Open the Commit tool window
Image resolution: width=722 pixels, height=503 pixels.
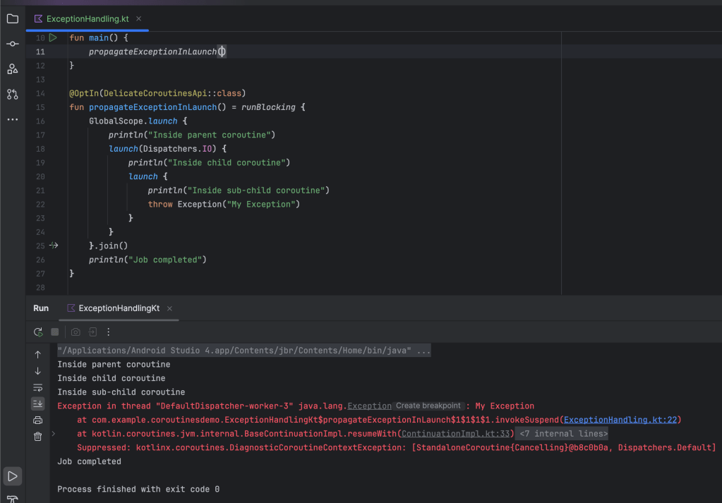tap(13, 44)
